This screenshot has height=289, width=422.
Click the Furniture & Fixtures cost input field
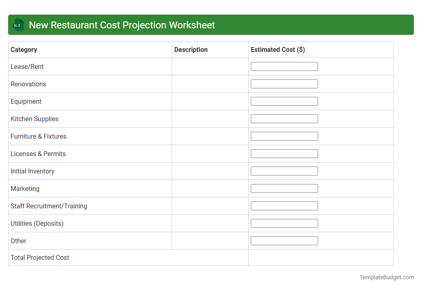point(284,136)
